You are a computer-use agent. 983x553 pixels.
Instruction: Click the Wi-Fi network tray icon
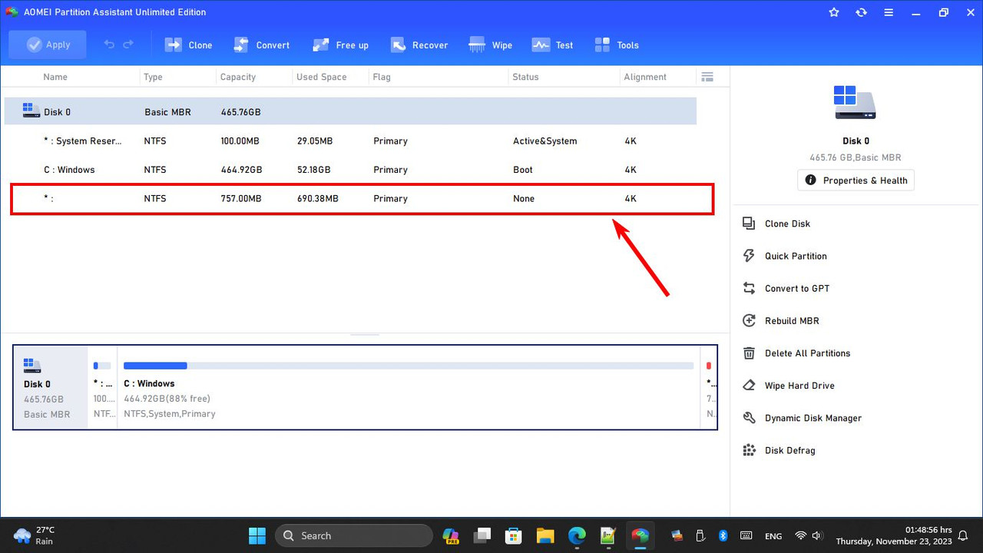800,535
